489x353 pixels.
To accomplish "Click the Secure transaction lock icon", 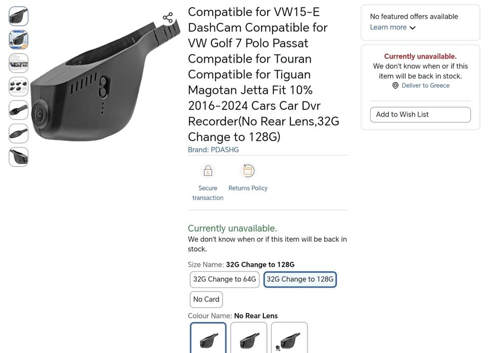I will pos(208,171).
